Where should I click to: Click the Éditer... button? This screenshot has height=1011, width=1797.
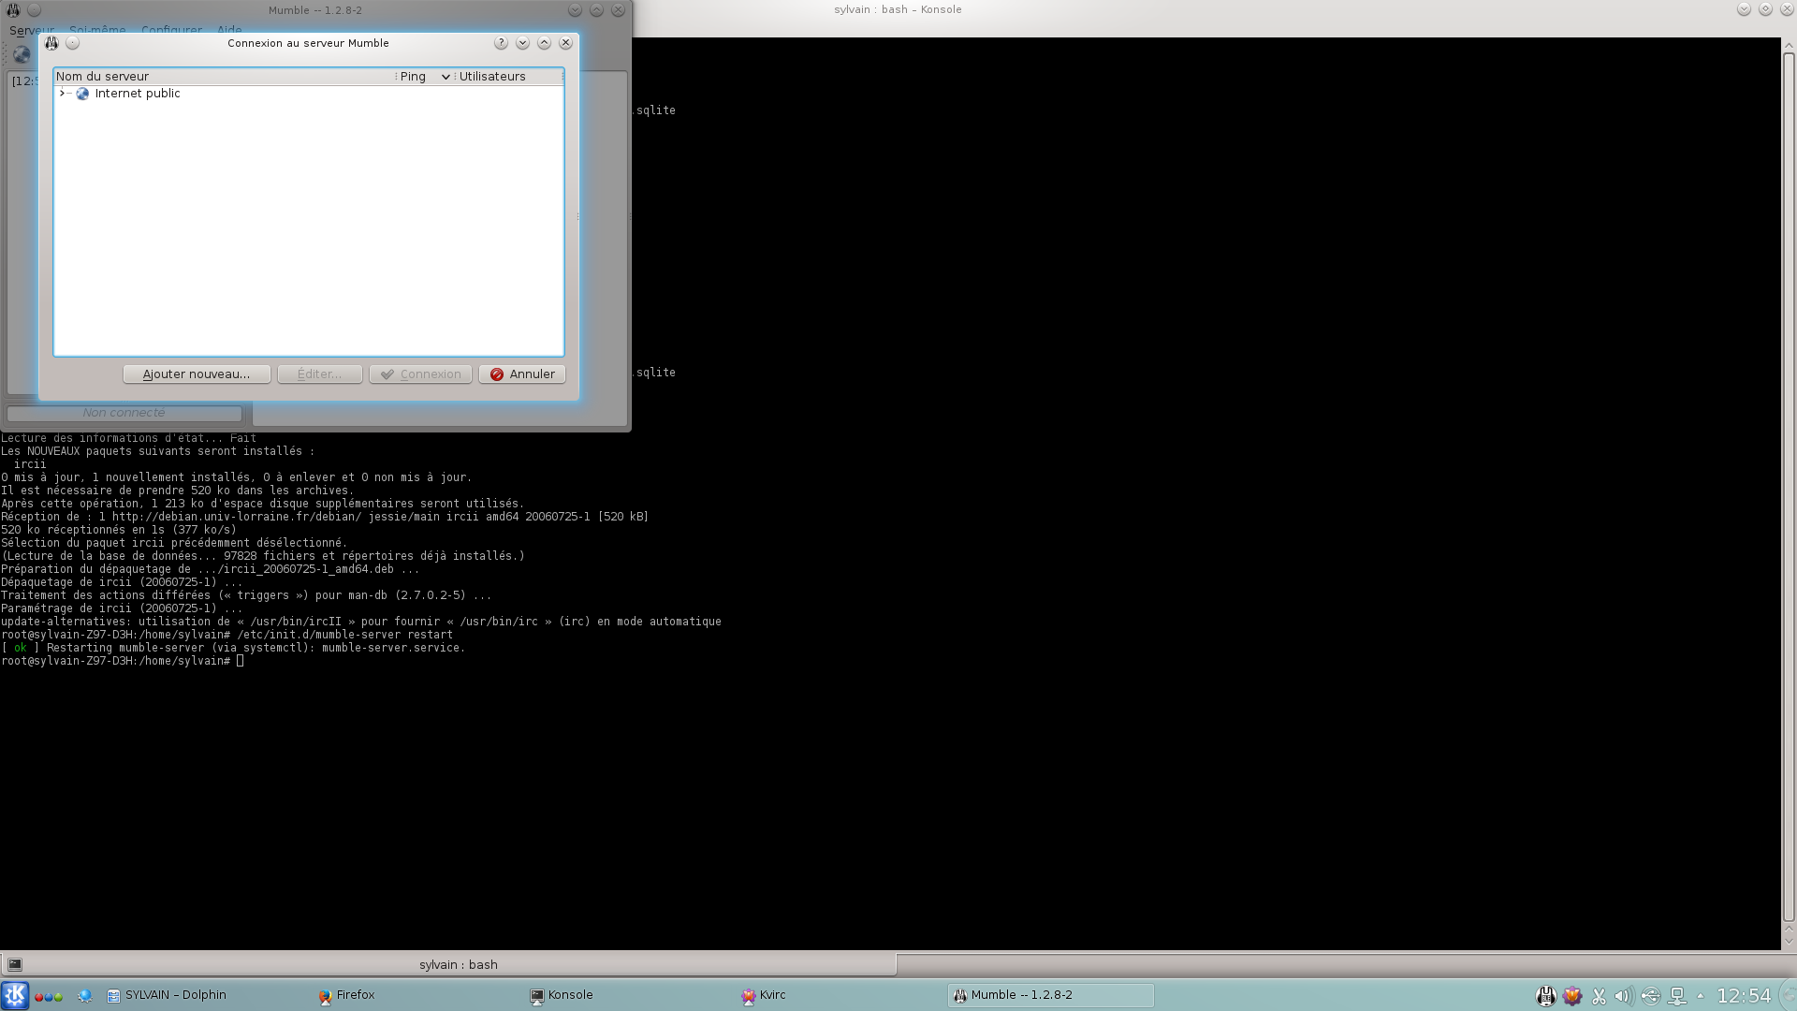coord(319,374)
